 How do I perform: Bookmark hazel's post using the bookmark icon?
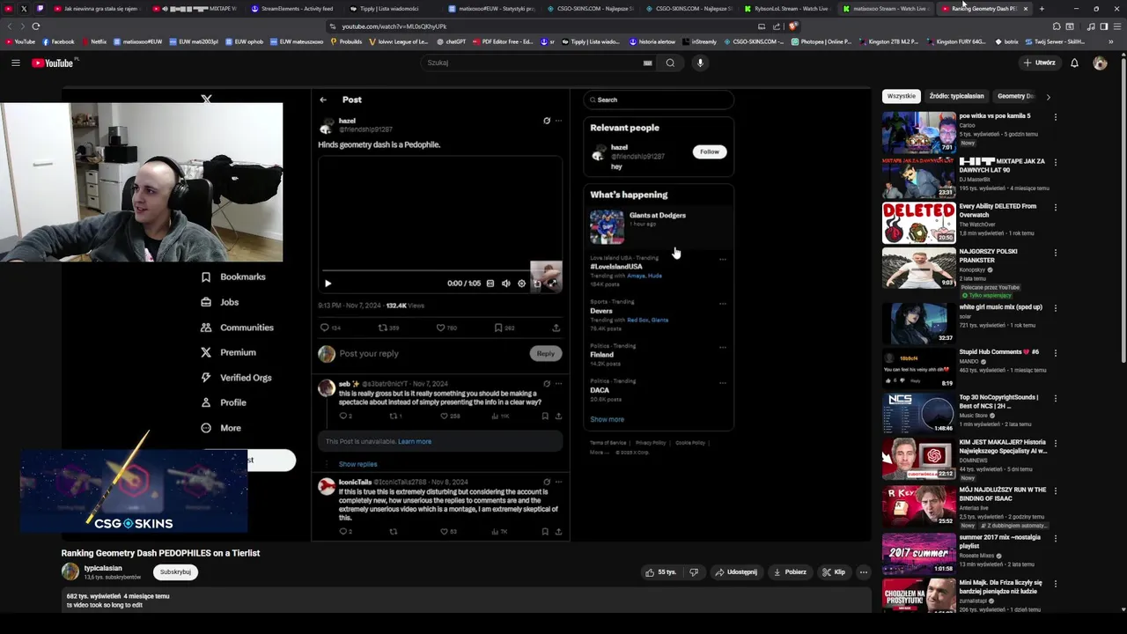[x=498, y=328]
